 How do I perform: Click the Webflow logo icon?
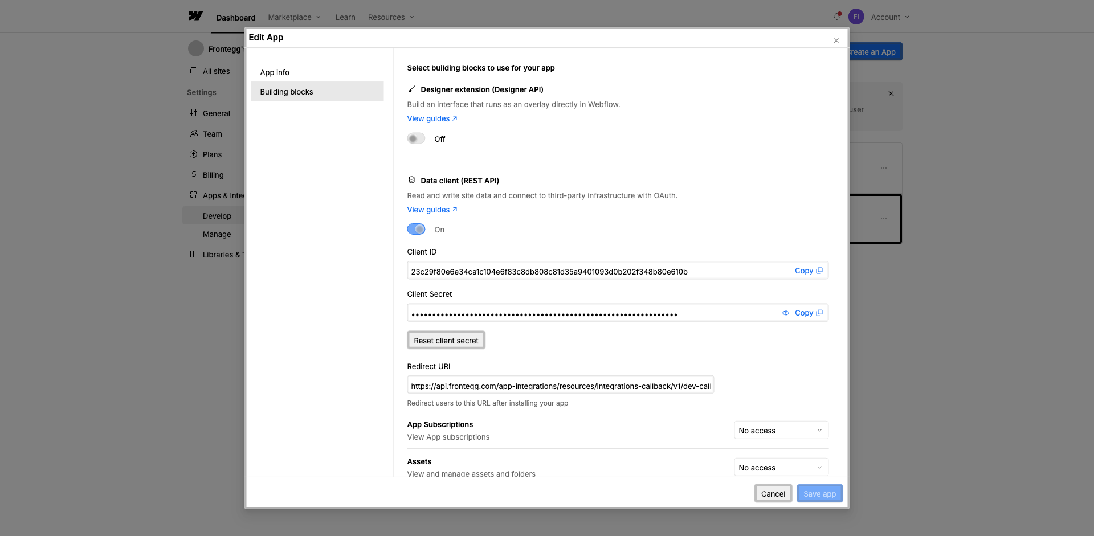195,16
